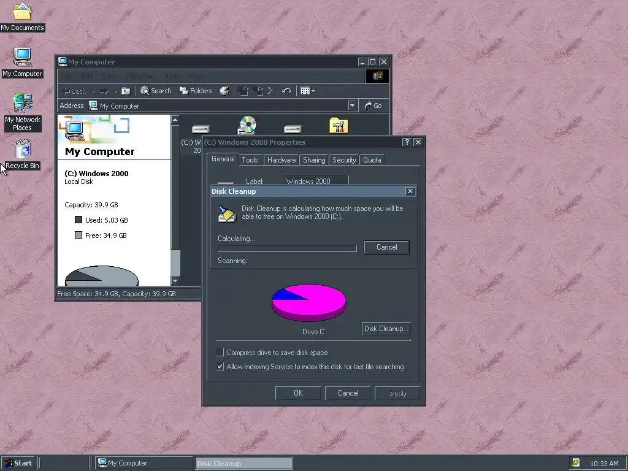Open the File menu

tap(67, 76)
